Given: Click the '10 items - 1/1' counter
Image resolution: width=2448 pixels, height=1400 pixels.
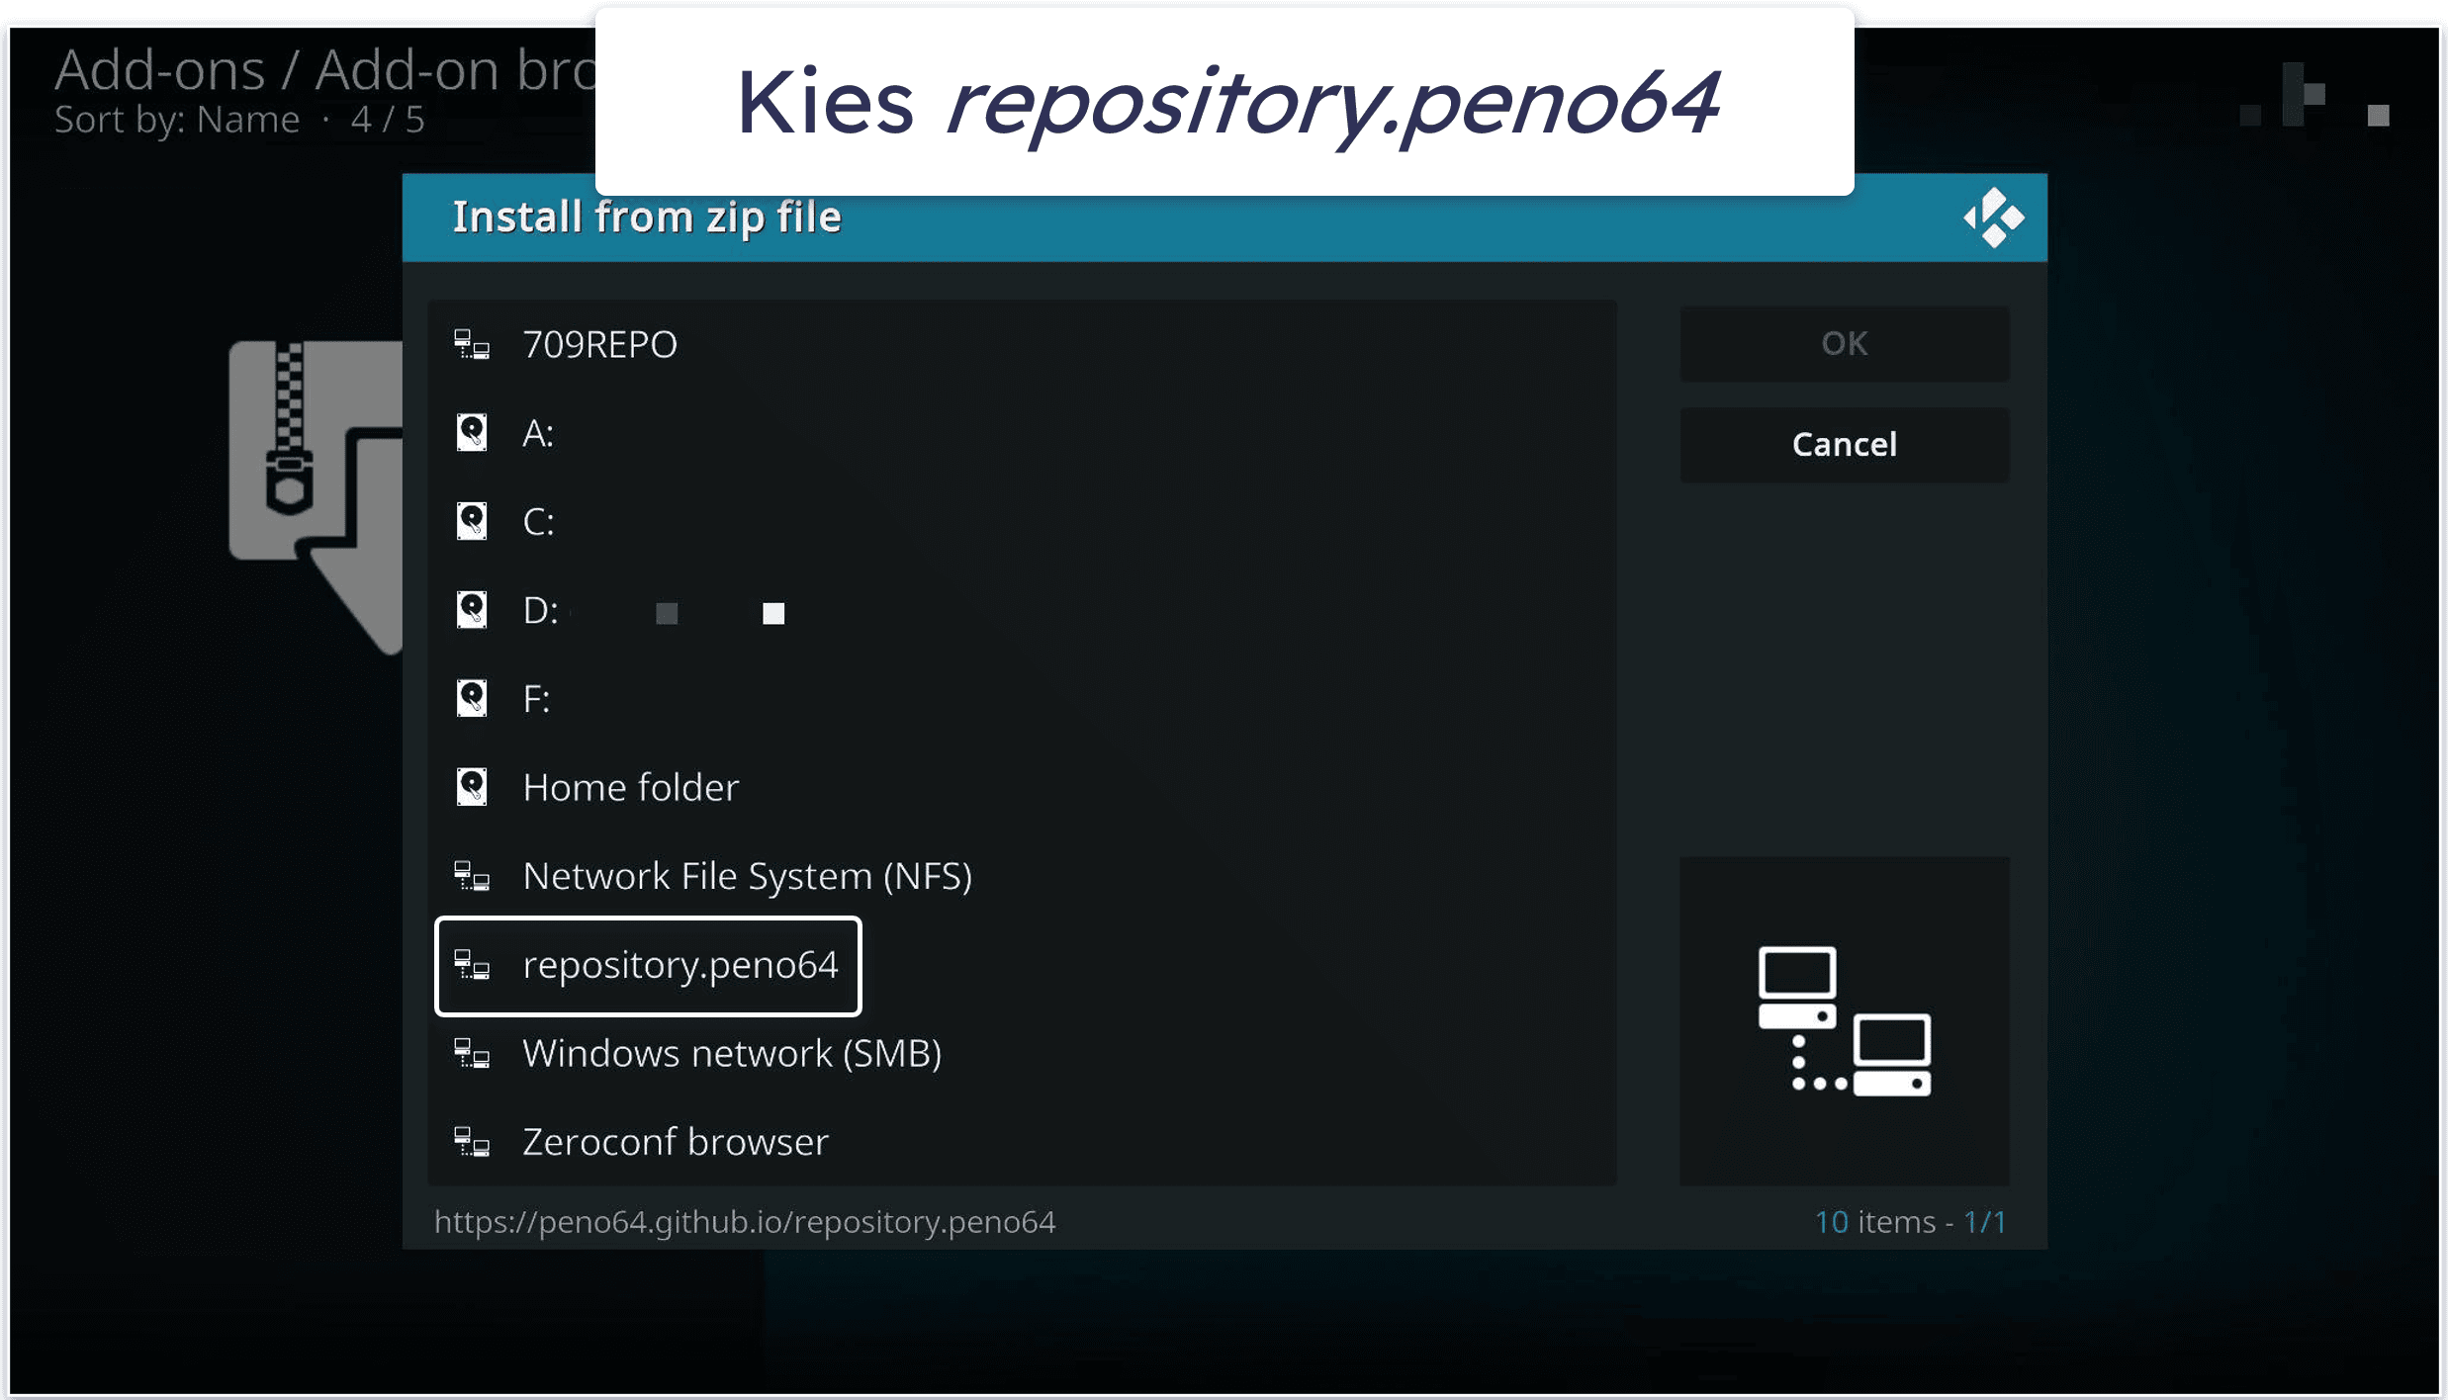Looking at the screenshot, I should click(x=1910, y=1222).
